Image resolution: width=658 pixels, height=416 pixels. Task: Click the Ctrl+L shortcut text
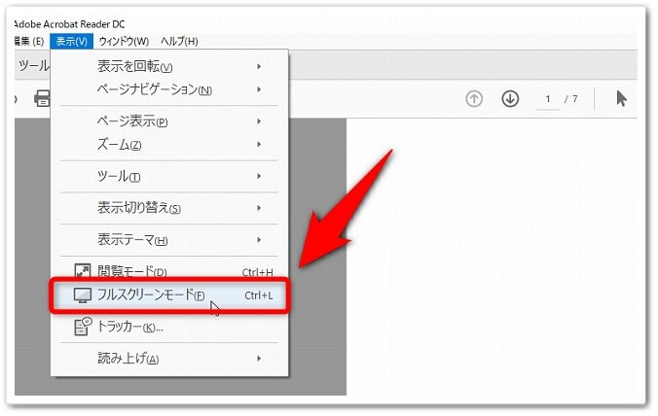259,295
